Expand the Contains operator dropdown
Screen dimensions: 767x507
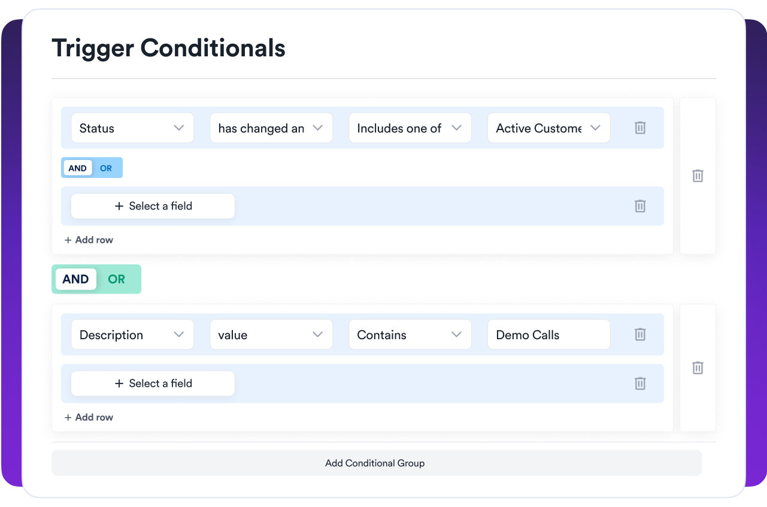410,335
